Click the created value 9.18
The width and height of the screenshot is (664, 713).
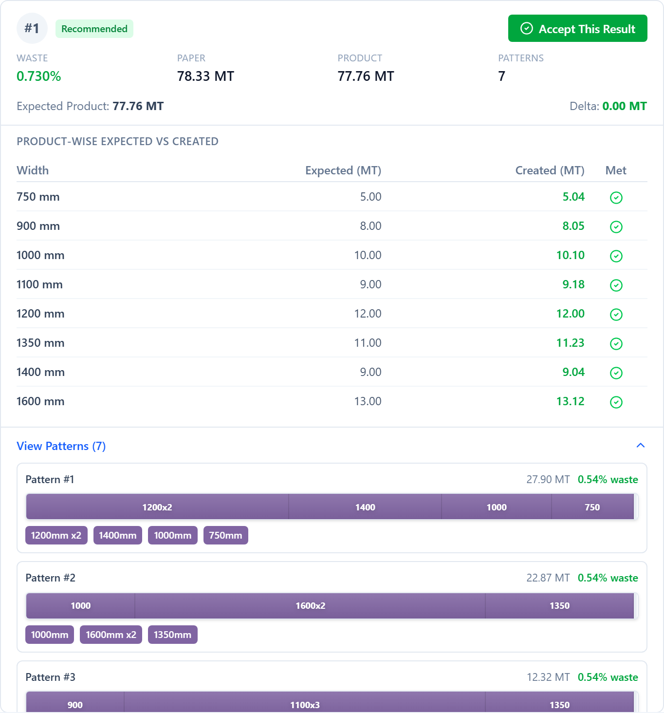click(x=573, y=284)
